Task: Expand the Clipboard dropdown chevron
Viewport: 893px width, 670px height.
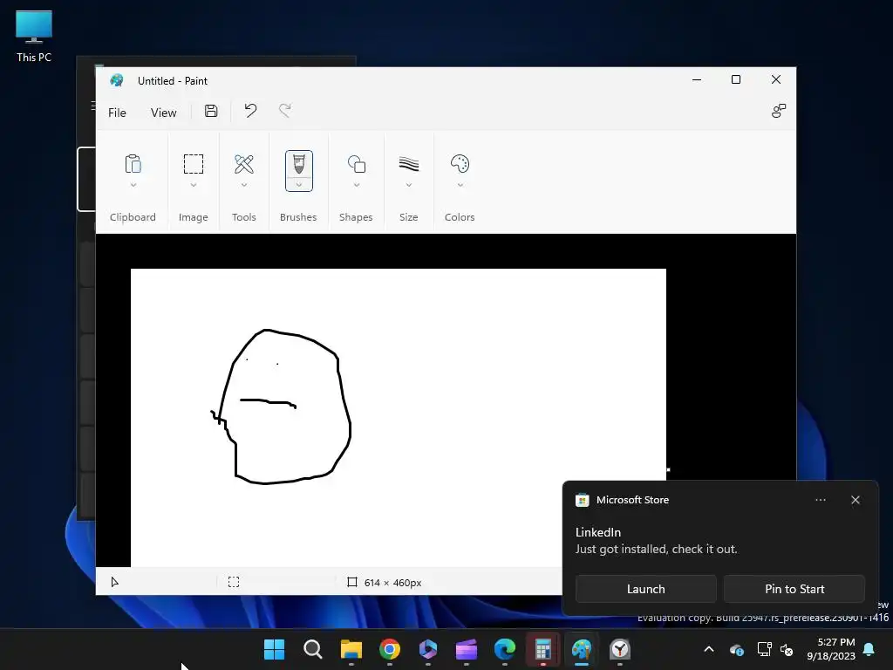Action: tap(133, 185)
